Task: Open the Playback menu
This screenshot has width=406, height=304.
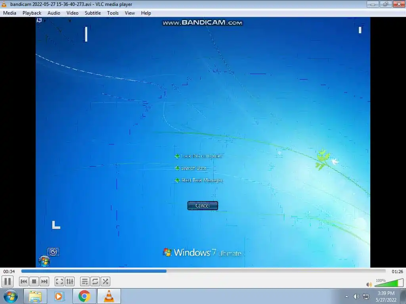Action: (x=32, y=13)
